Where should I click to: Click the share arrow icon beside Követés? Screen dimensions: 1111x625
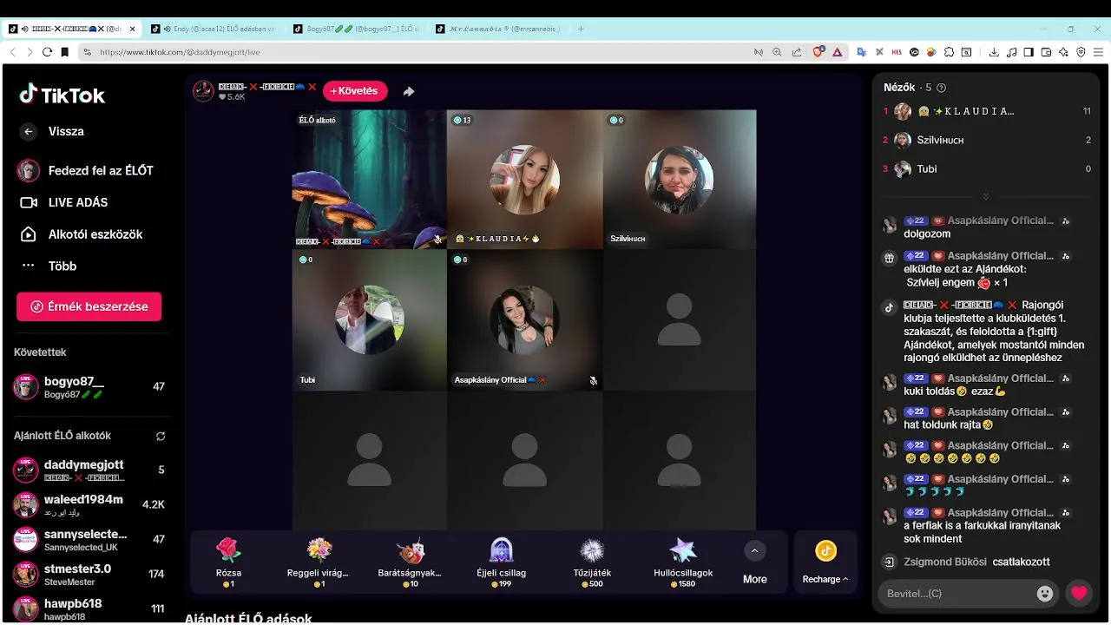[409, 91]
